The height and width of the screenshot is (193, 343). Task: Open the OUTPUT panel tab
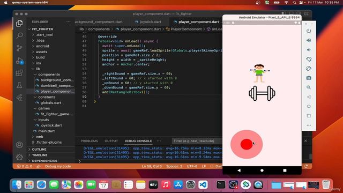coord(111,141)
